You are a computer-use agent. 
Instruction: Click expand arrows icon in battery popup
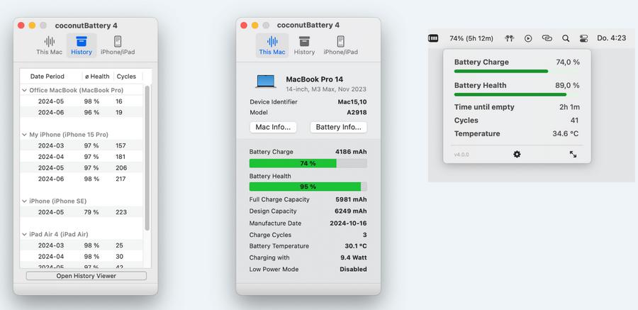point(573,155)
